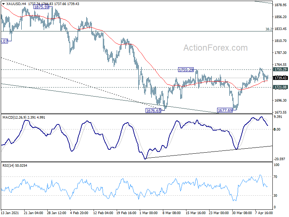289x217 pixels.
Task: Select the 1833.45 price axis value
Action: coord(280,29)
